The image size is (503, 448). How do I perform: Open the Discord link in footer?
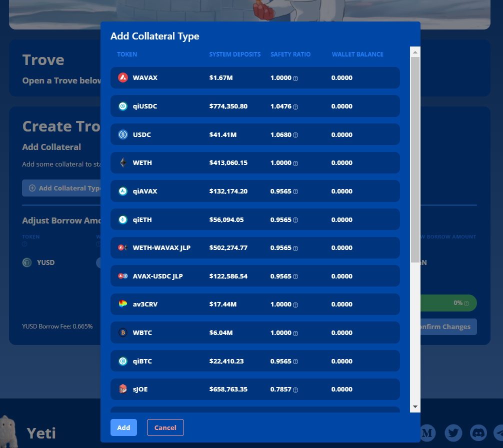[478, 433]
